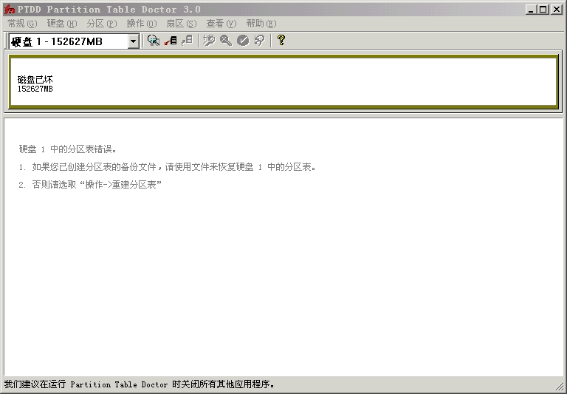567x394 pixels.
Task: Click the yellow question mark help icon
Action: pyautogui.click(x=281, y=41)
